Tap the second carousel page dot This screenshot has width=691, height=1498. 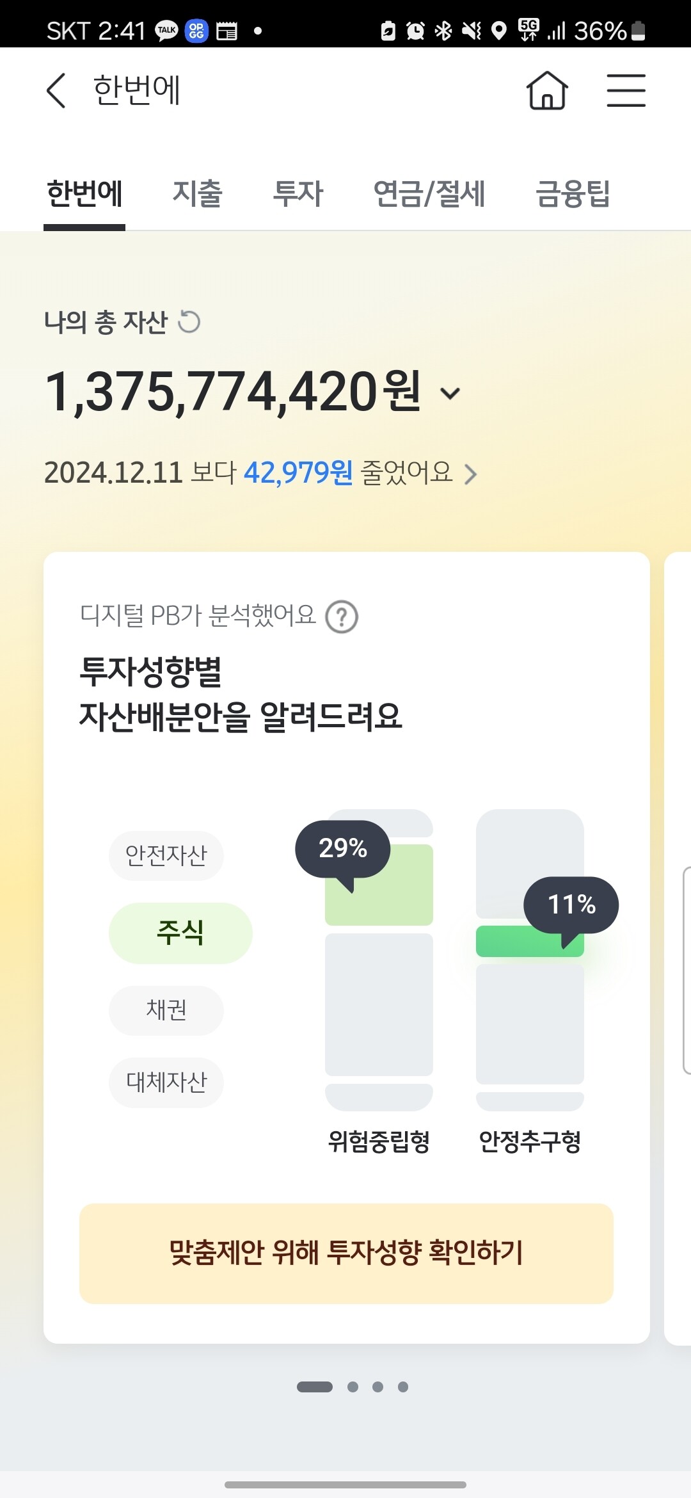click(x=353, y=1387)
